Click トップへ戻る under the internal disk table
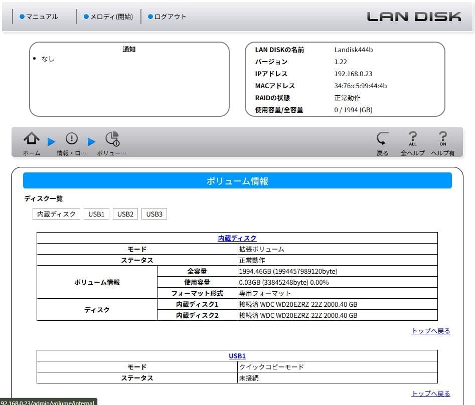475x405 pixels. pos(430,331)
